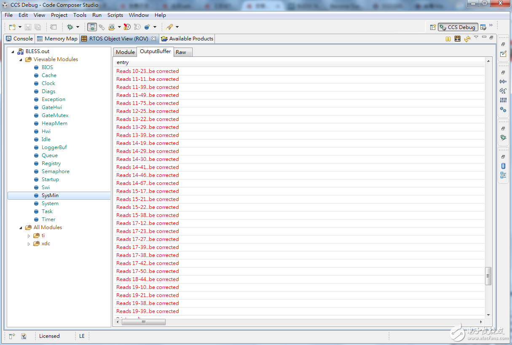Click the blue sphere new-target icon
Screen dimensions: 512x345
(147, 27)
